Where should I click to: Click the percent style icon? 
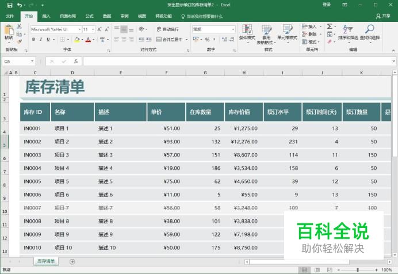click(208, 39)
